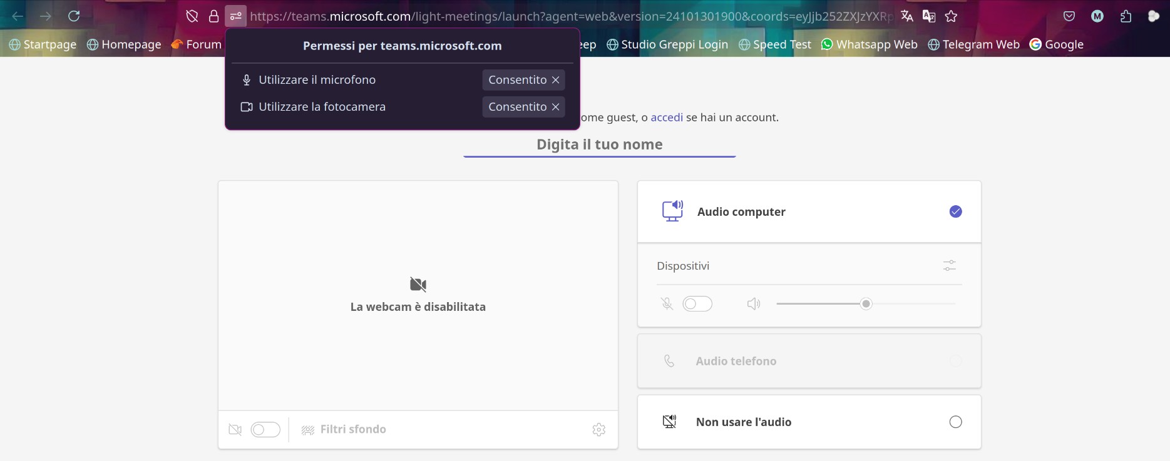This screenshot has width=1170, height=461.
Task: Reload the current page
Action: [74, 16]
